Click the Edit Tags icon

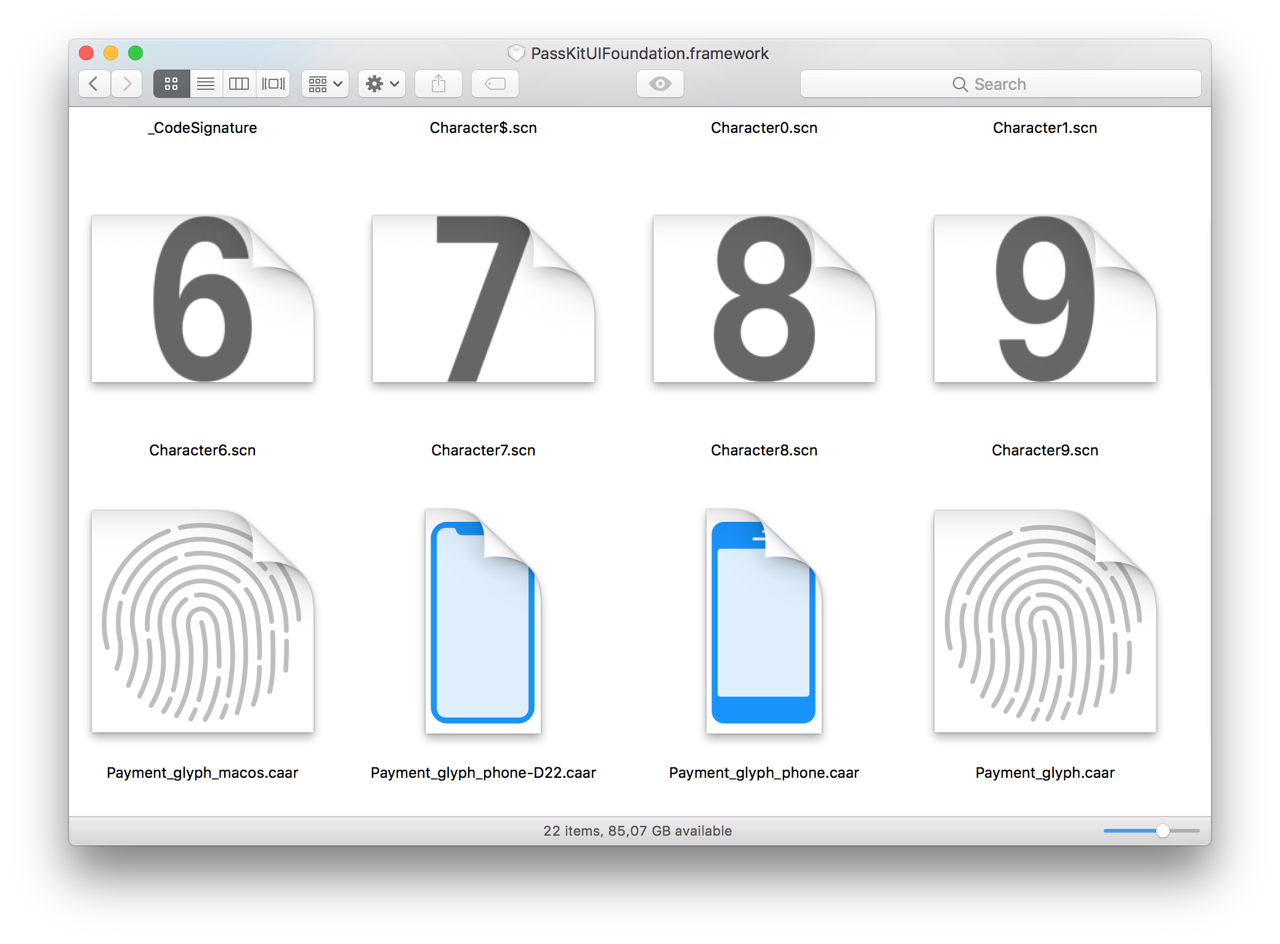(495, 84)
